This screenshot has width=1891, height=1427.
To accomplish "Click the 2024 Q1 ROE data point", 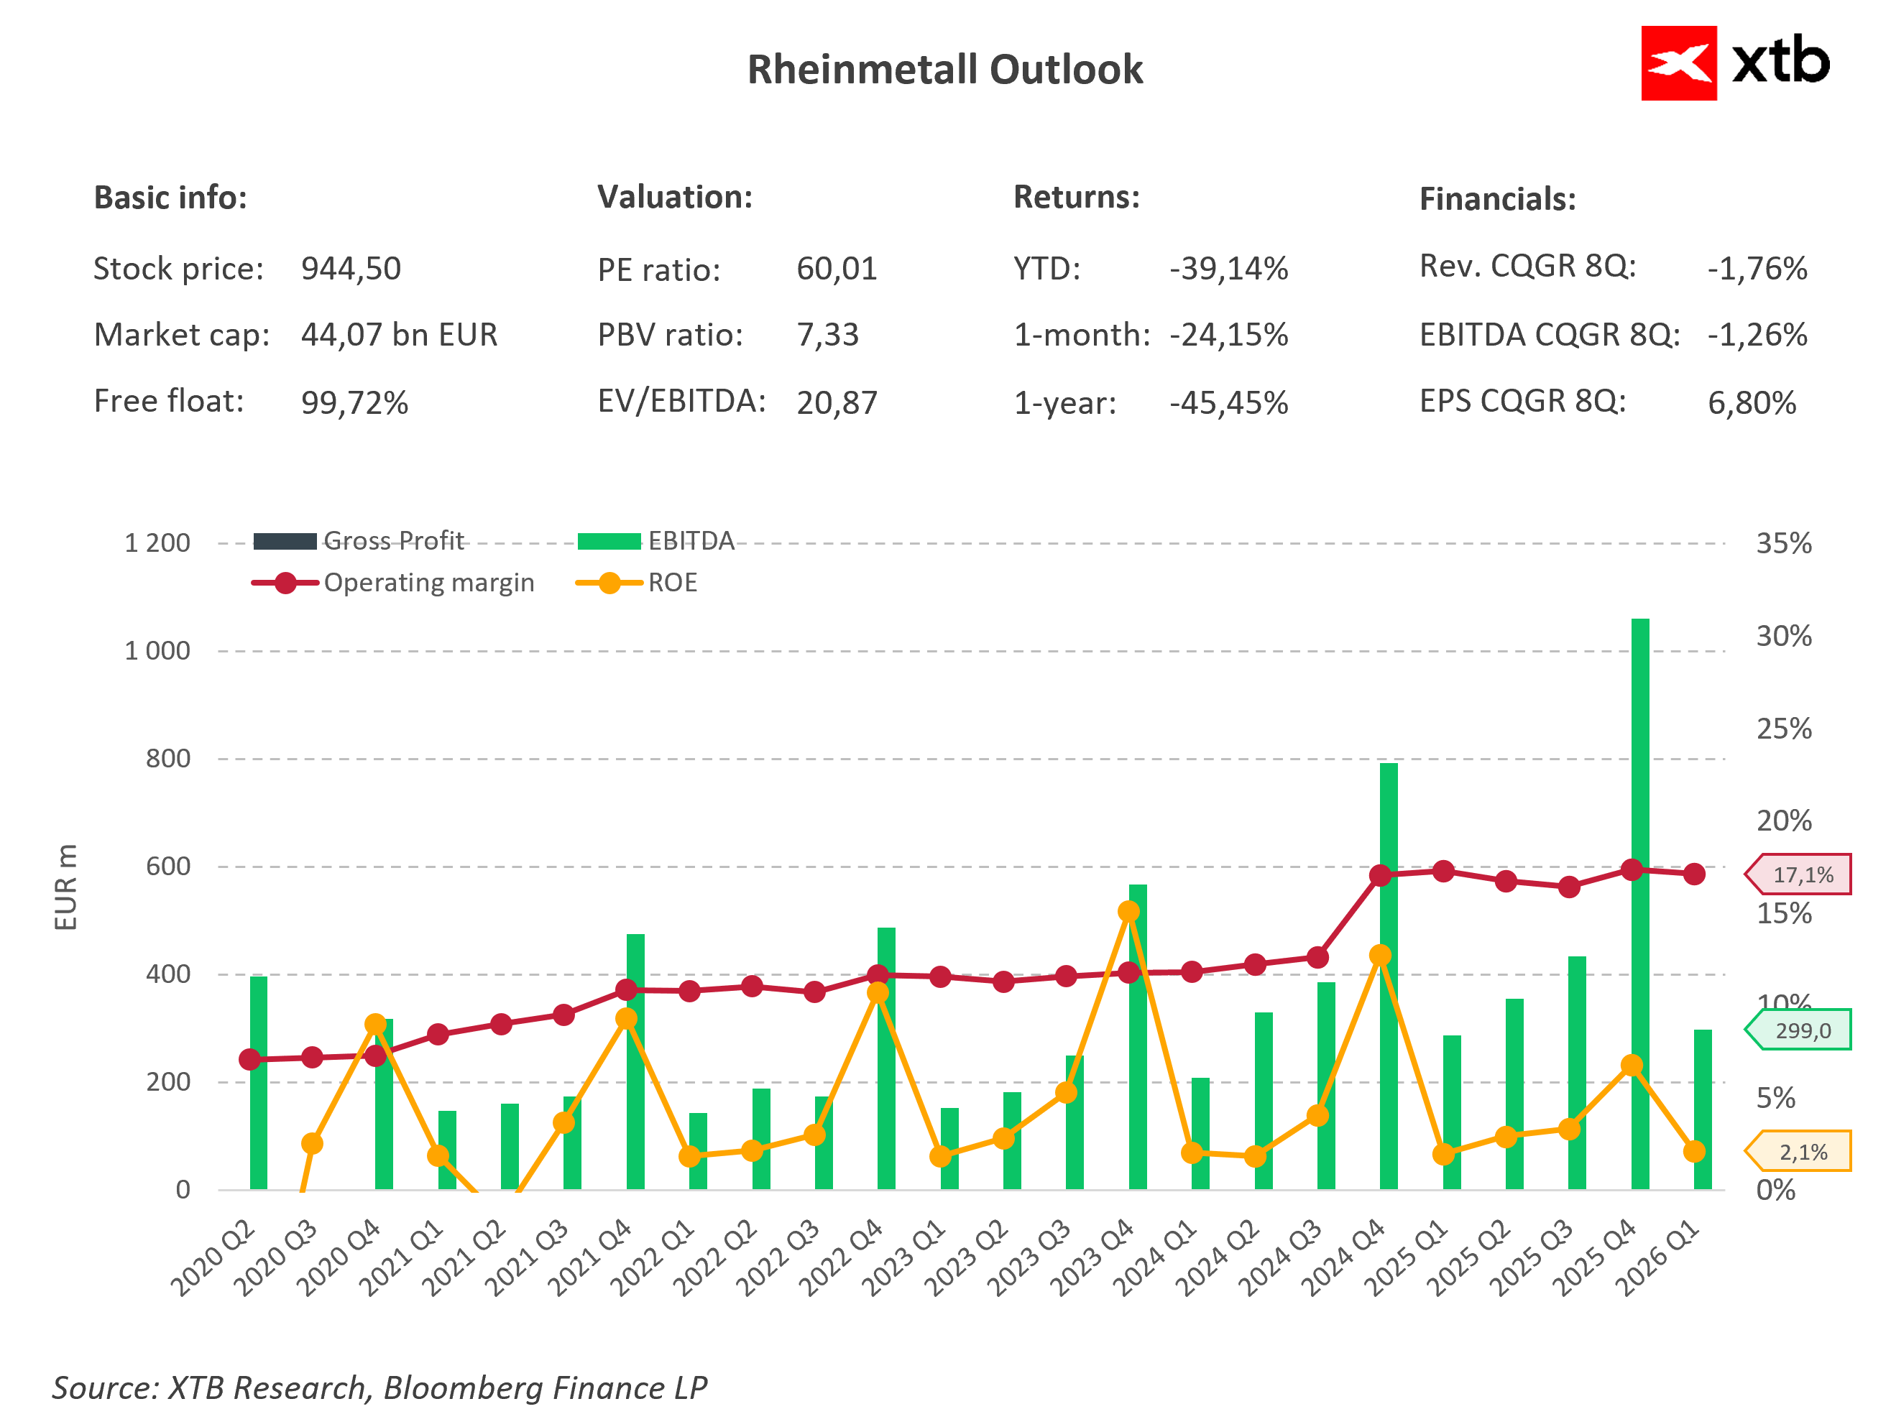I will [x=1192, y=1153].
